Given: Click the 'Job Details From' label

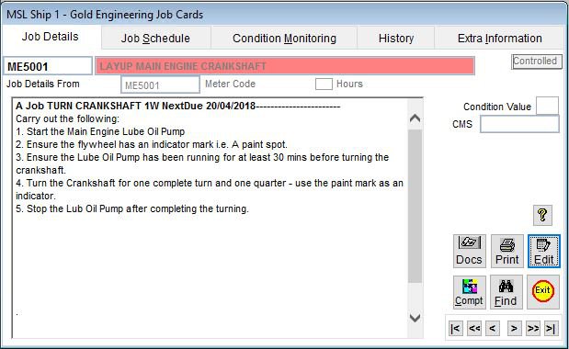Looking at the screenshot, I should tap(43, 84).
